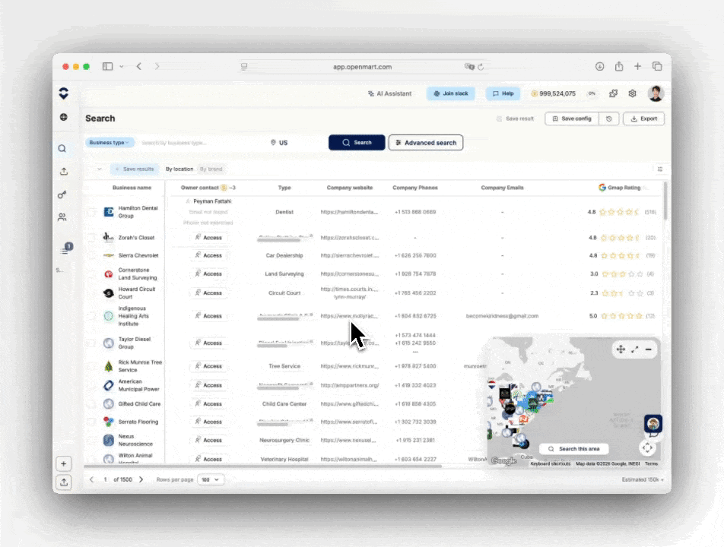The width and height of the screenshot is (724, 547).
Task: Open the user profile avatar
Action: [656, 93]
